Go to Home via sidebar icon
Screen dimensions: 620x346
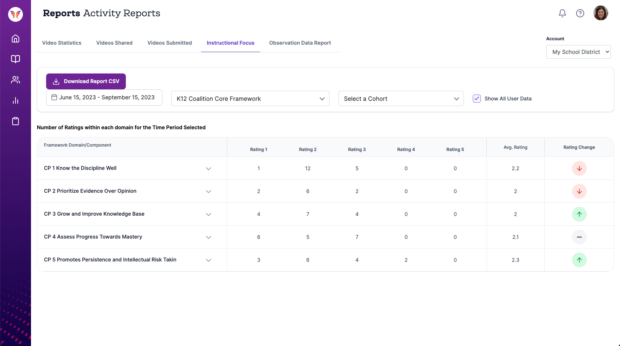click(x=15, y=38)
